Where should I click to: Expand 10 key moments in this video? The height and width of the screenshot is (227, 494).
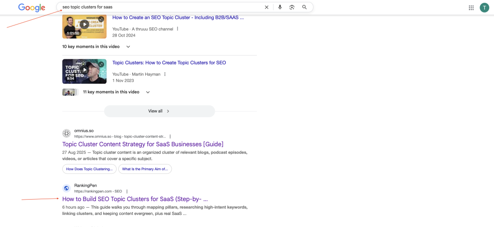(128, 47)
